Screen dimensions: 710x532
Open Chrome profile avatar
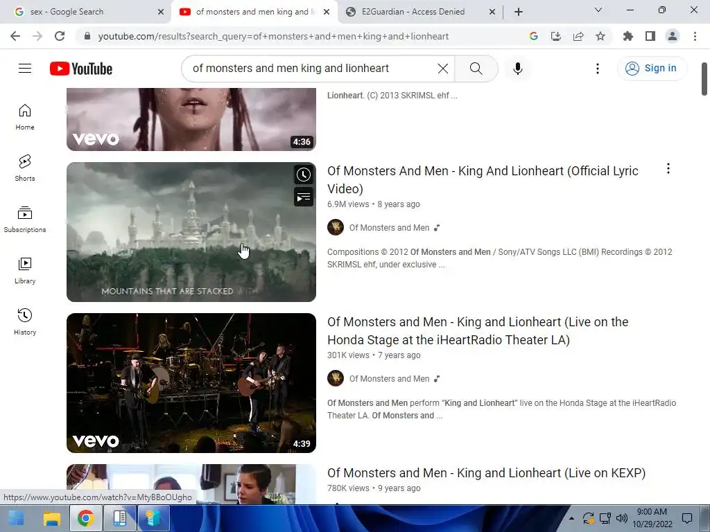[x=673, y=36]
